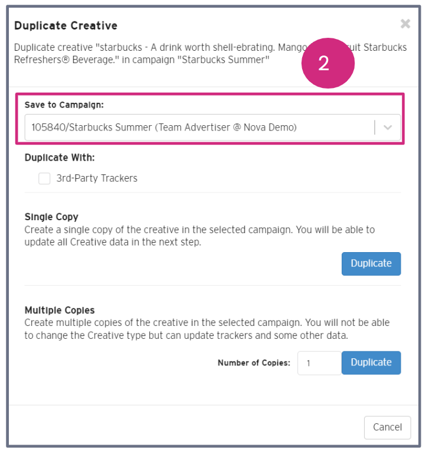Click the Single Copy description paragraph

point(199,236)
